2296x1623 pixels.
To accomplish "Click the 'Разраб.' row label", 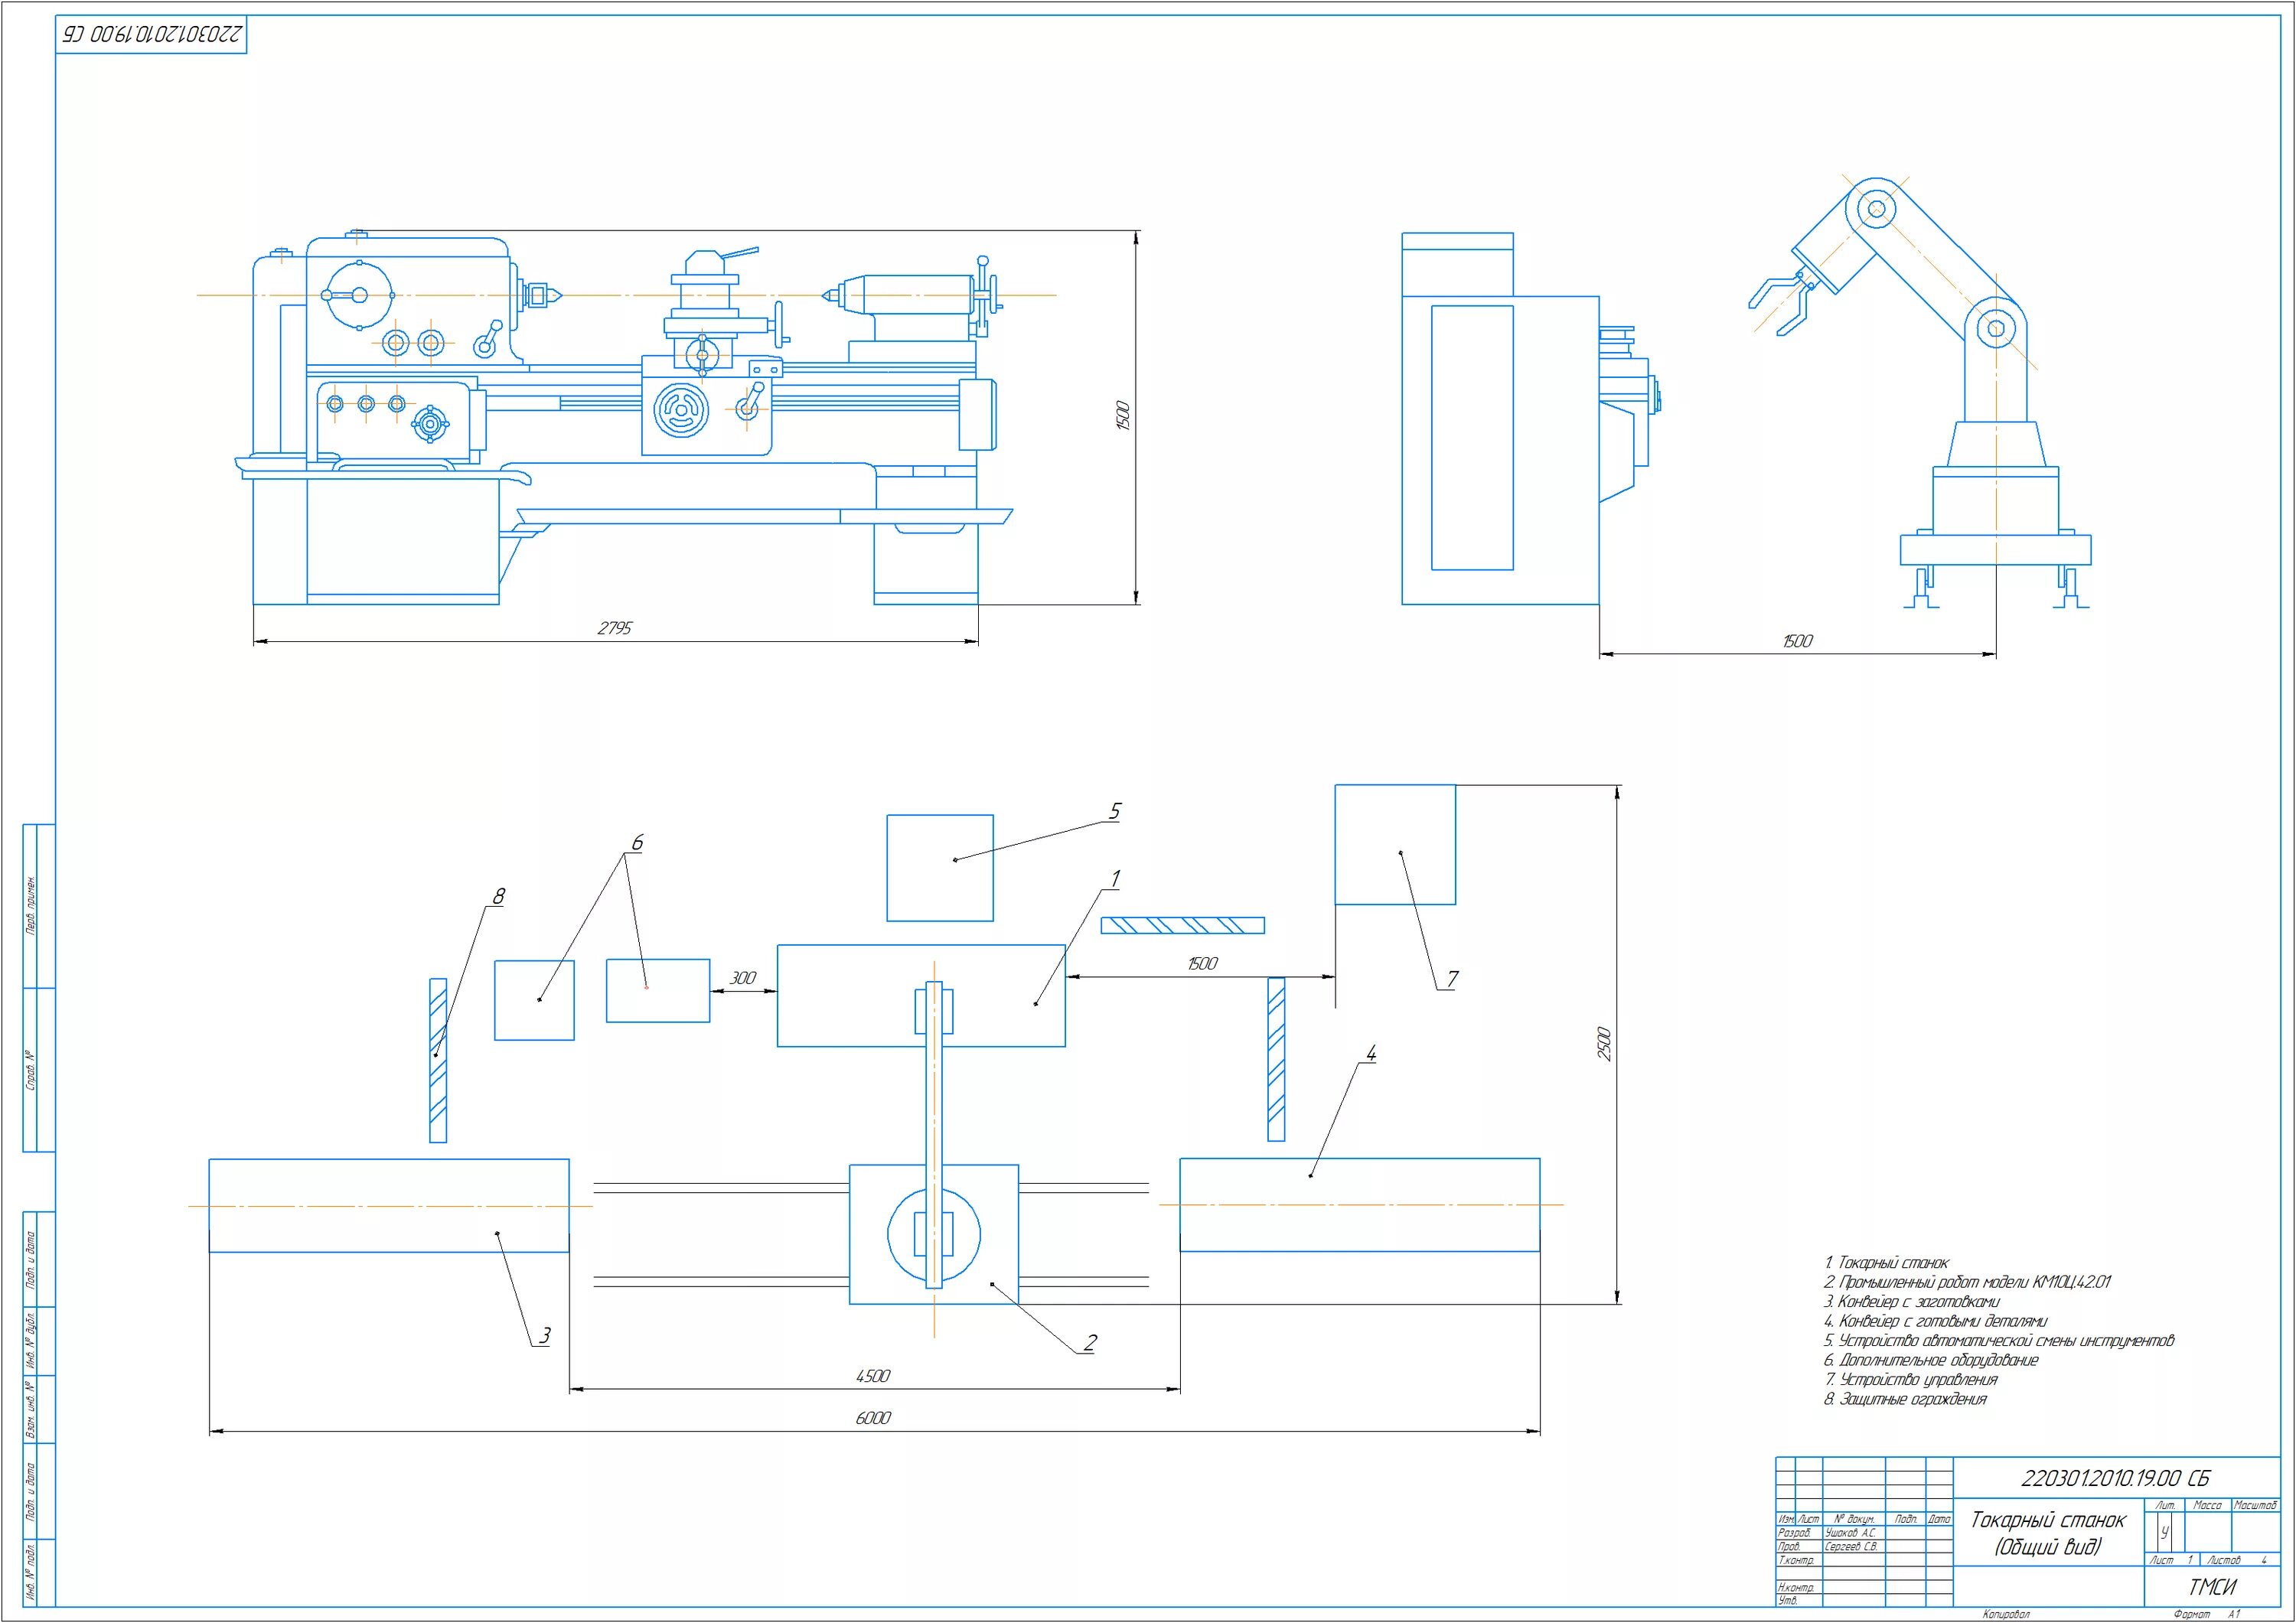I will (1794, 1533).
